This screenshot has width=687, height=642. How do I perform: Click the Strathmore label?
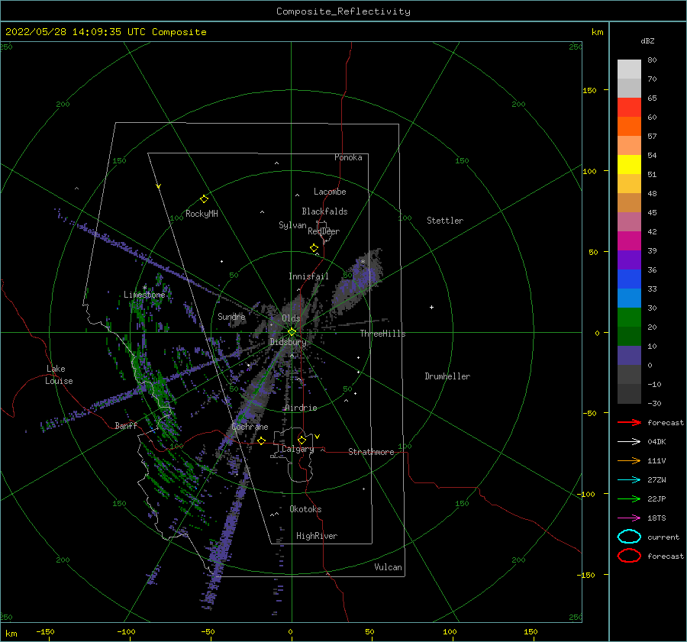[x=371, y=452]
